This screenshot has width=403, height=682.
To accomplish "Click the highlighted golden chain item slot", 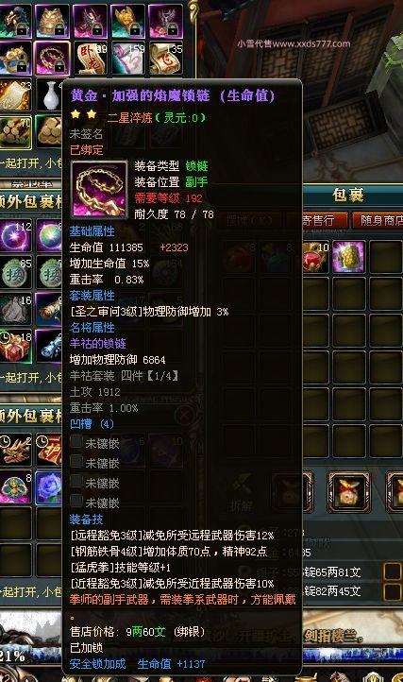I will click(x=52, y=58).
